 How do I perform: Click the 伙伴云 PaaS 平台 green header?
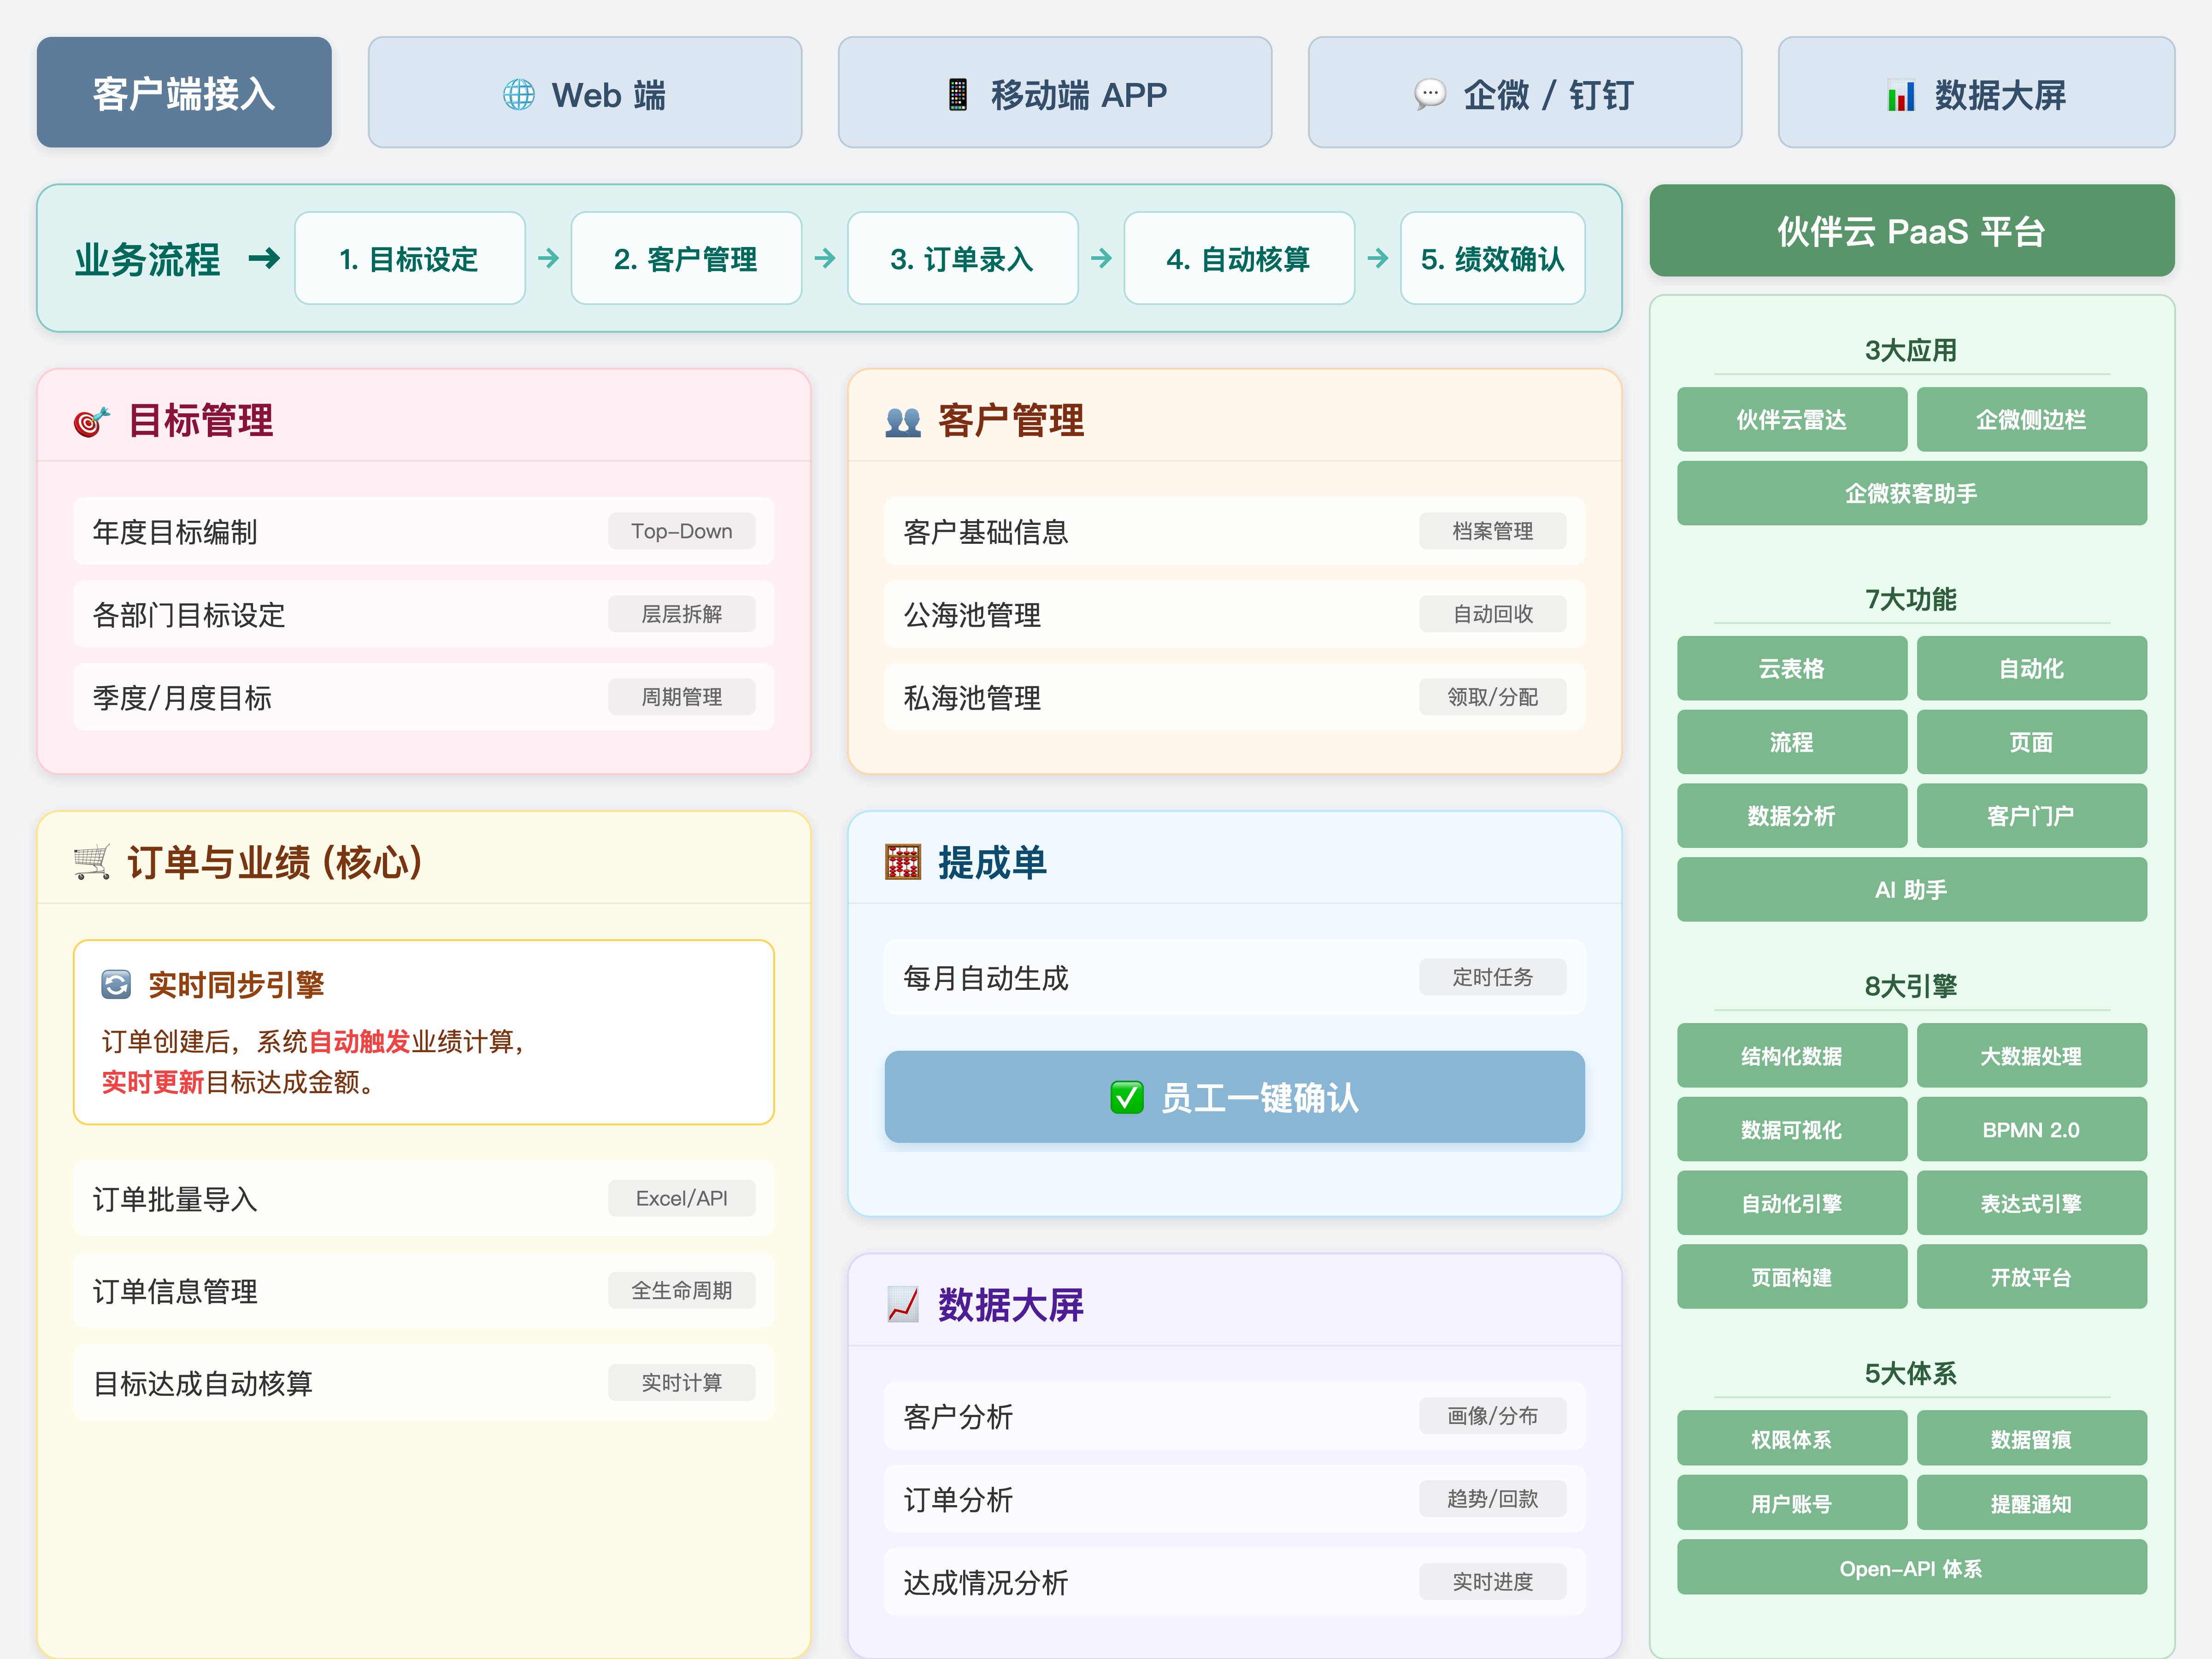point(1911,231)
